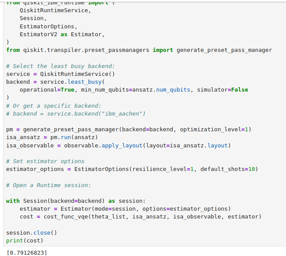Screen dimensions: 286x256
Task: Click the 'Set estimator options' comment
Action: click(45, 161)
